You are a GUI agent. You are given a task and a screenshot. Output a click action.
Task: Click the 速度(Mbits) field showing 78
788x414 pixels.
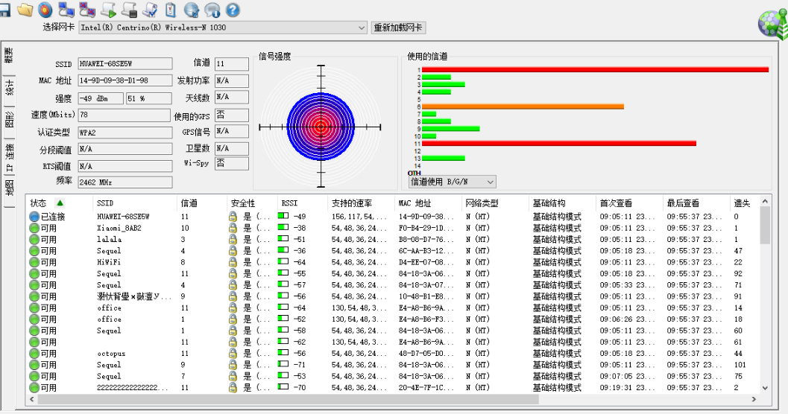tap(124, 115)
